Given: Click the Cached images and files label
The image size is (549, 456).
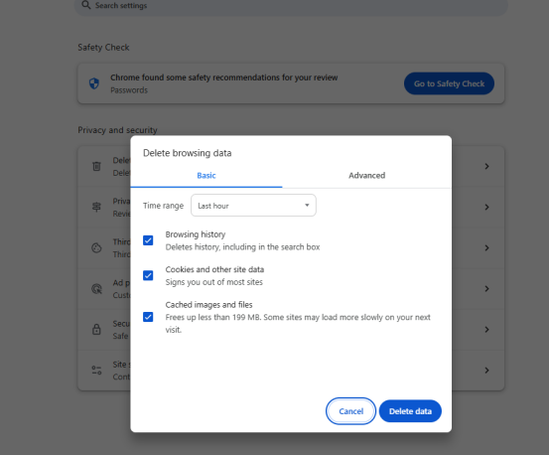Looking at the screenshot, I should click(x=208, y=305).
